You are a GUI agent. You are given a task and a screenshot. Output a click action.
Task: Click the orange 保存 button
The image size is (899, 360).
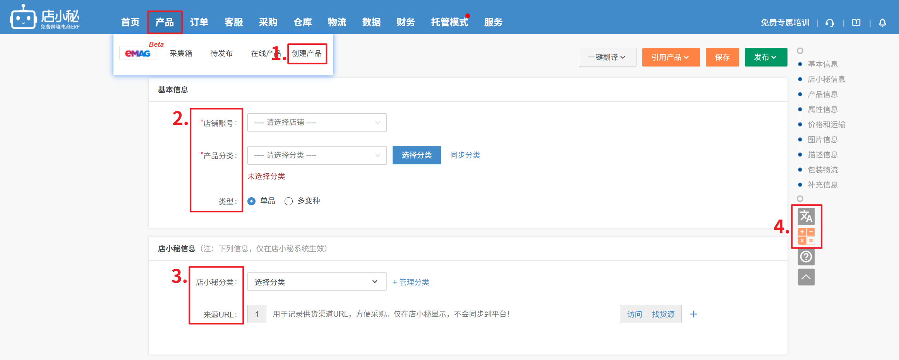[722, 57]
